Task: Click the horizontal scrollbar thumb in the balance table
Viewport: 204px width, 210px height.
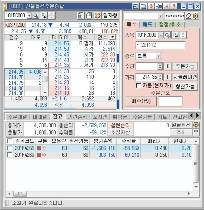Action: (20, 194)
